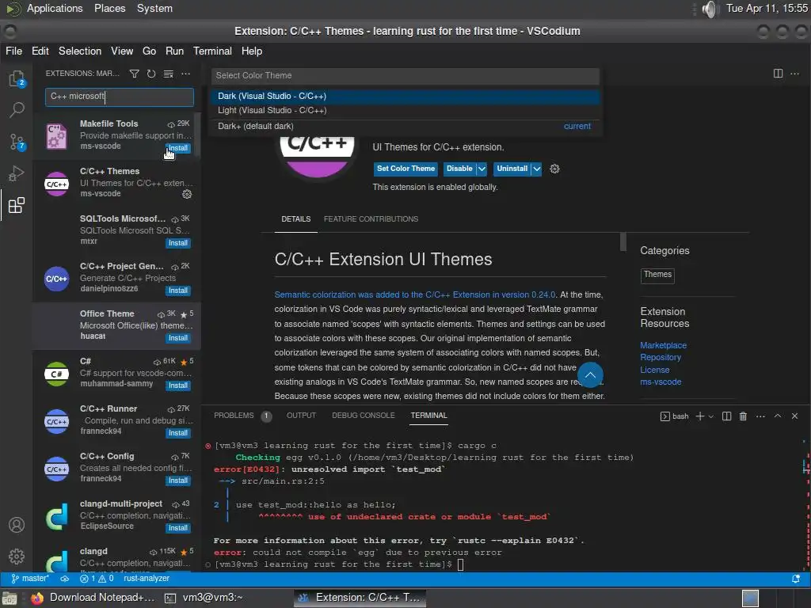
Task: Open the Marketplace resource link
Action: click(663, 345)
